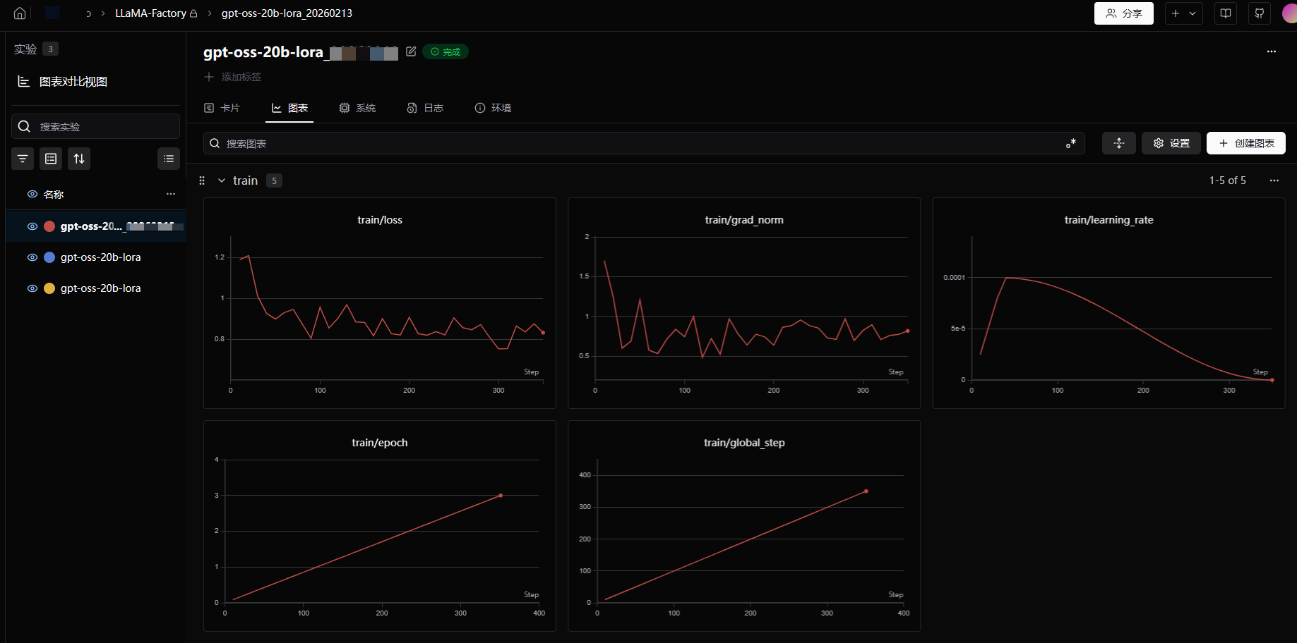
Task: Toggle visibility of the red-dot experiment
Action: [32, 226]
